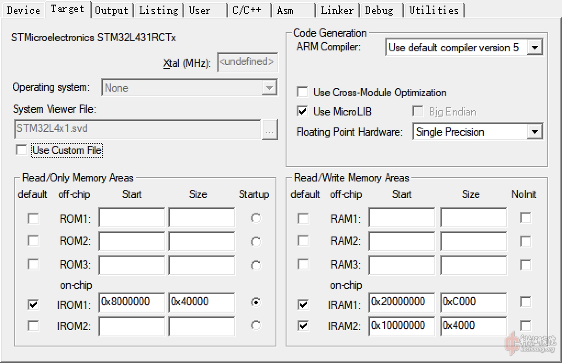The height and width of the screenshot is (363, 562).
Task: Enable the Use Custom File checkbox
Action: [x=21, y=150]
